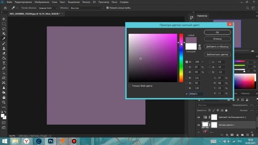
Task: Click the Заливка цветом 1 layer thumbnail
Action: tap(205, 125)
